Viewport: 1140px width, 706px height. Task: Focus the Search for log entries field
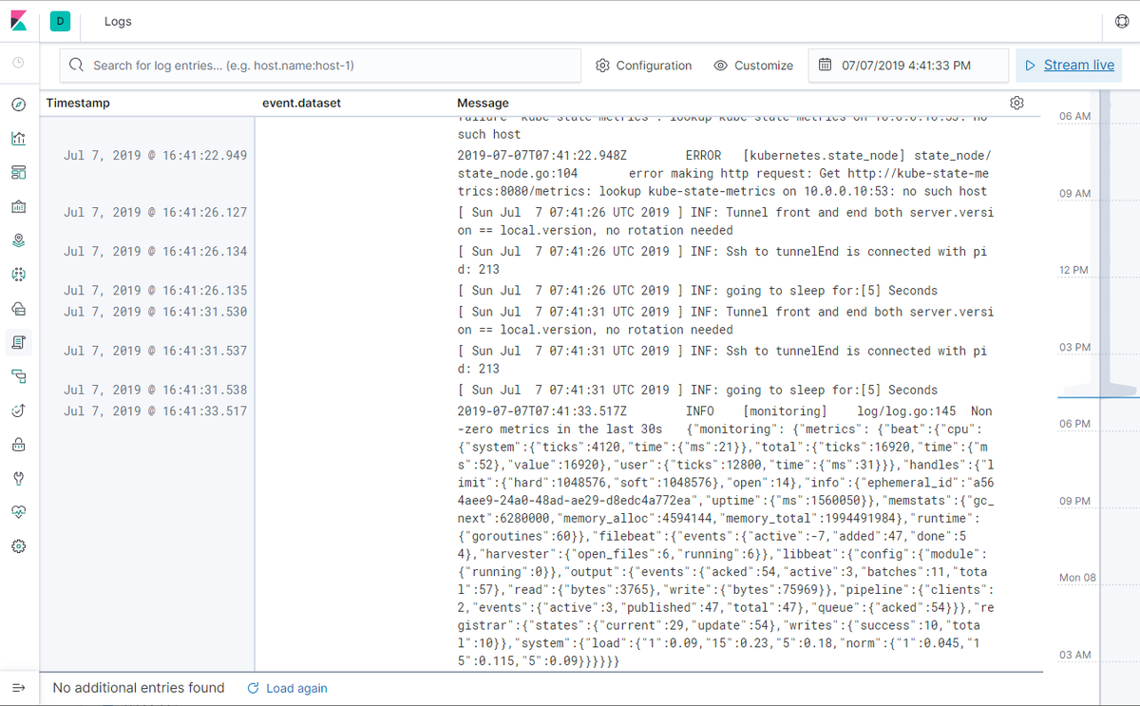320,66
